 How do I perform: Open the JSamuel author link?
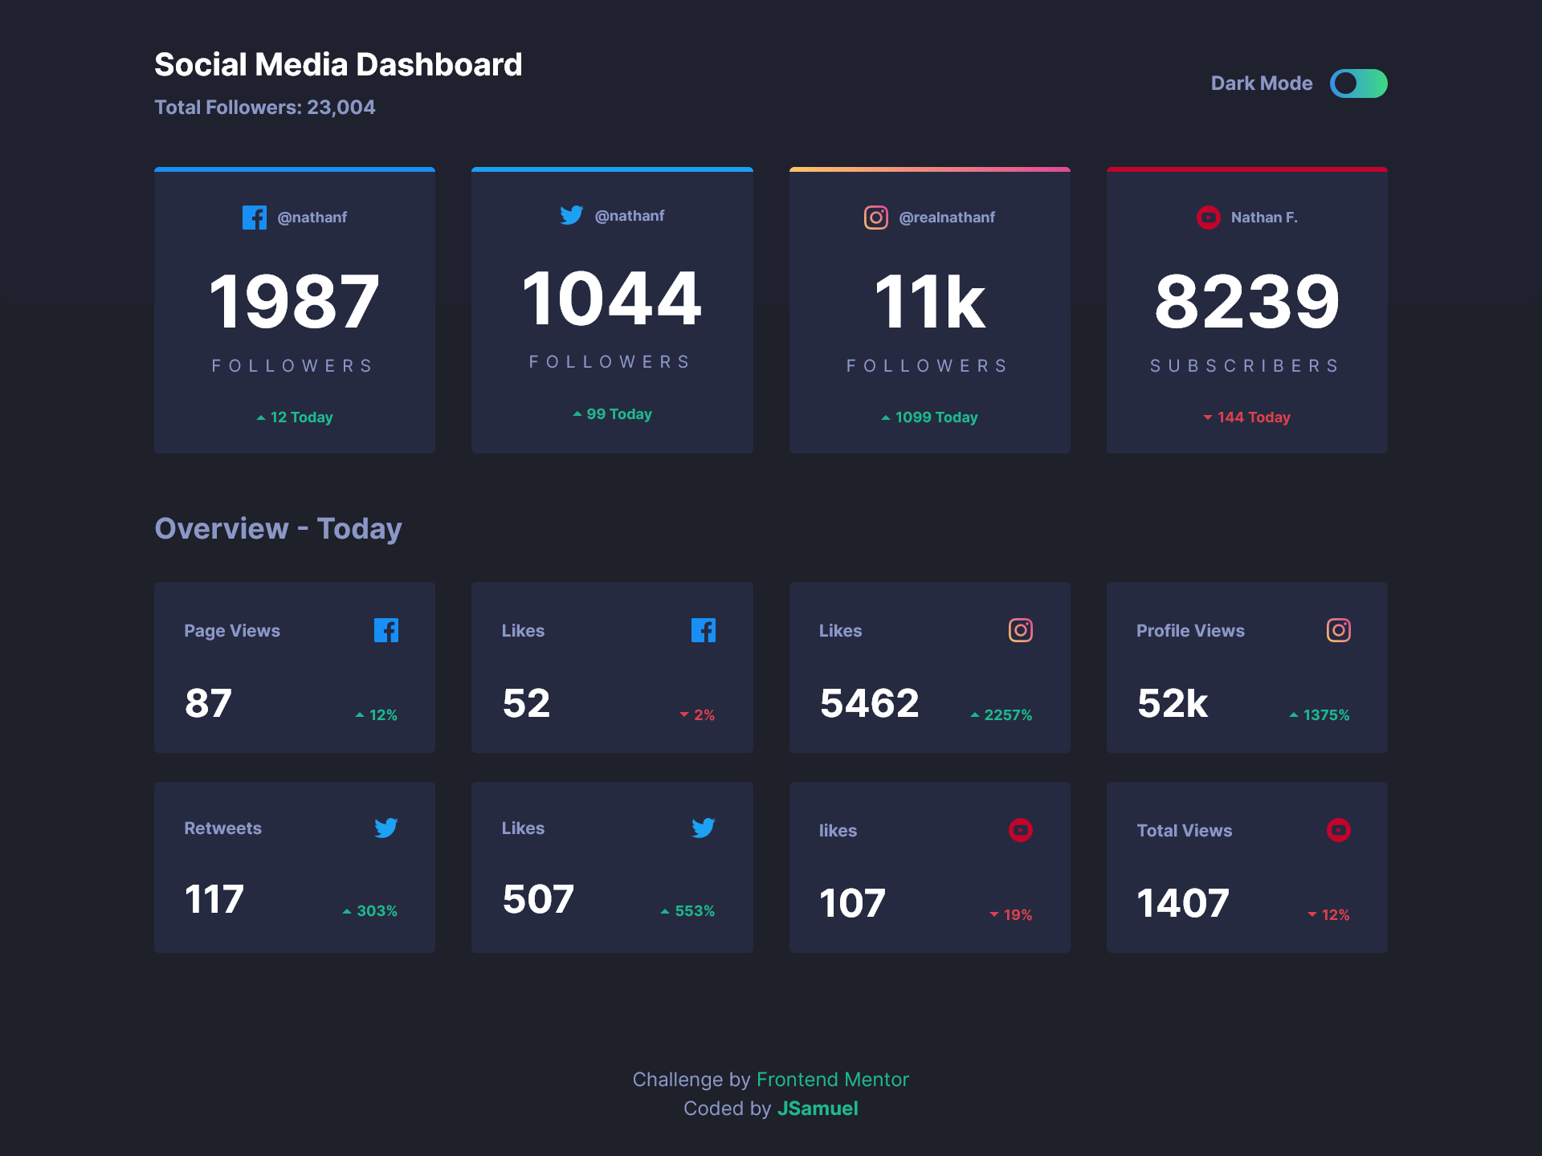(817, 1109)
